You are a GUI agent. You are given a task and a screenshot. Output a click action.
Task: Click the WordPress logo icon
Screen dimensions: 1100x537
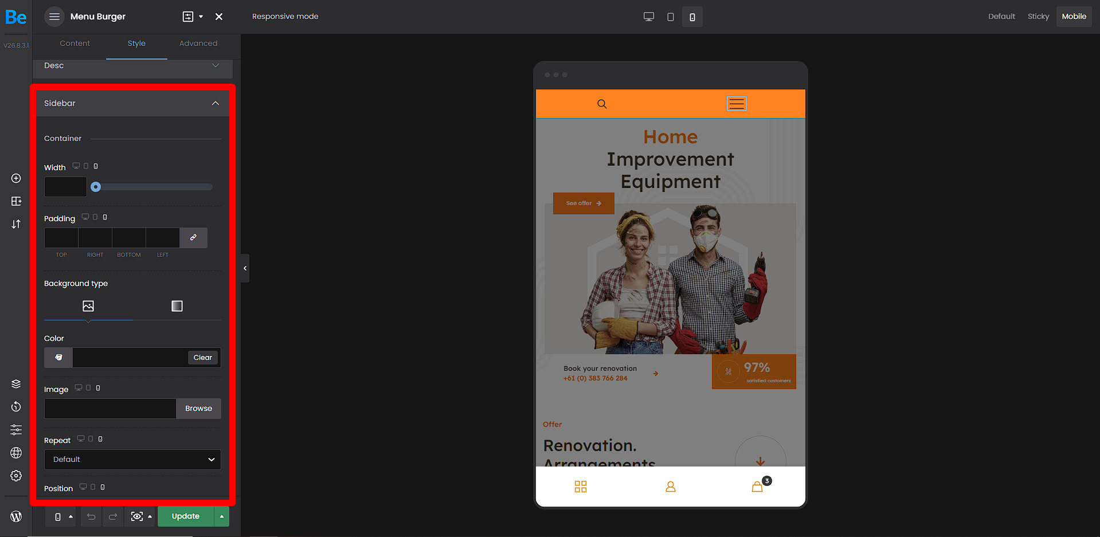point(16,516)
